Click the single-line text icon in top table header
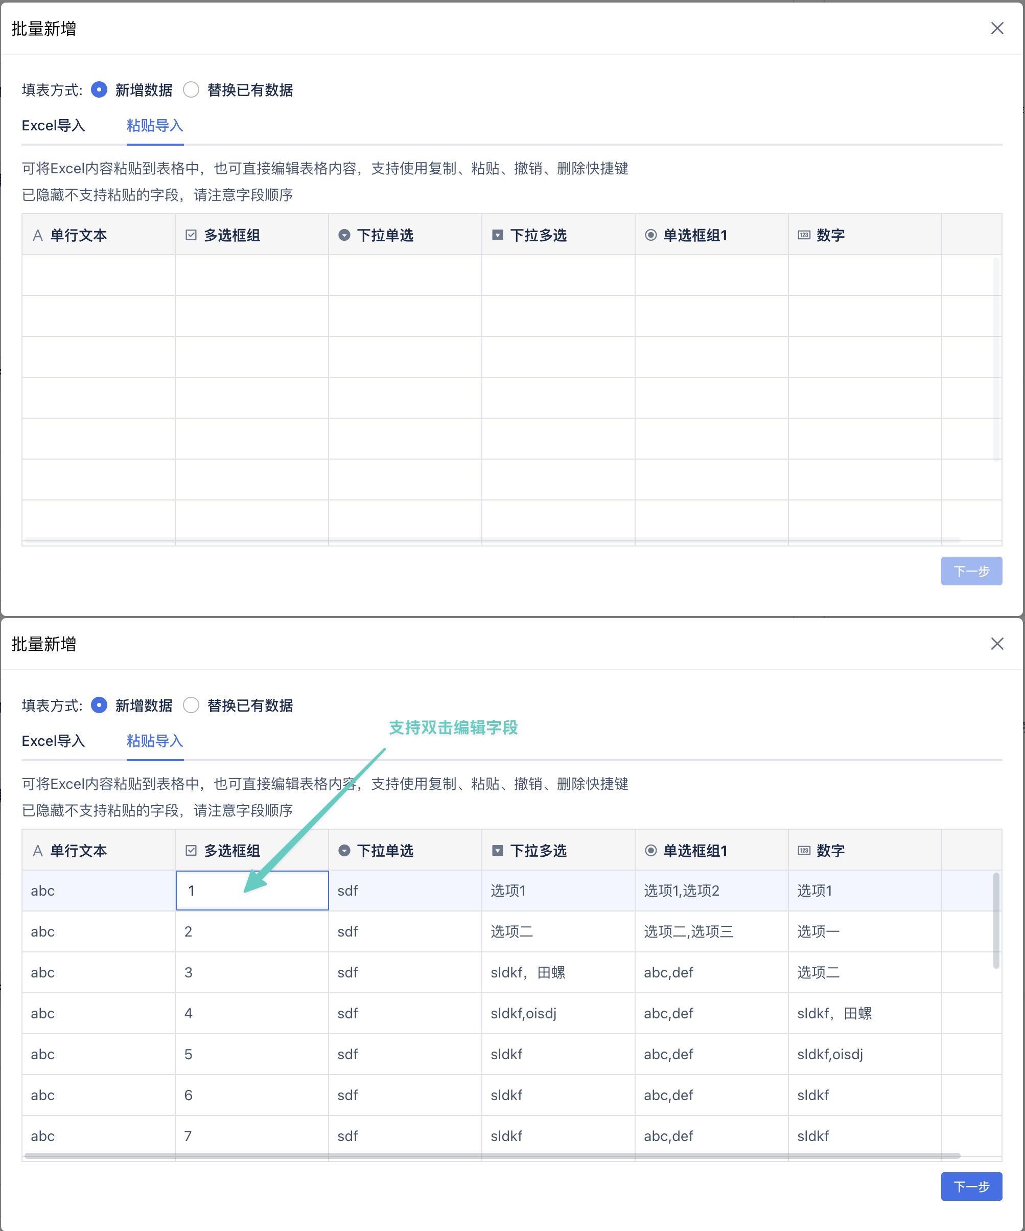This screenshot has width=1025, height=1231. (x=37, y=235)
